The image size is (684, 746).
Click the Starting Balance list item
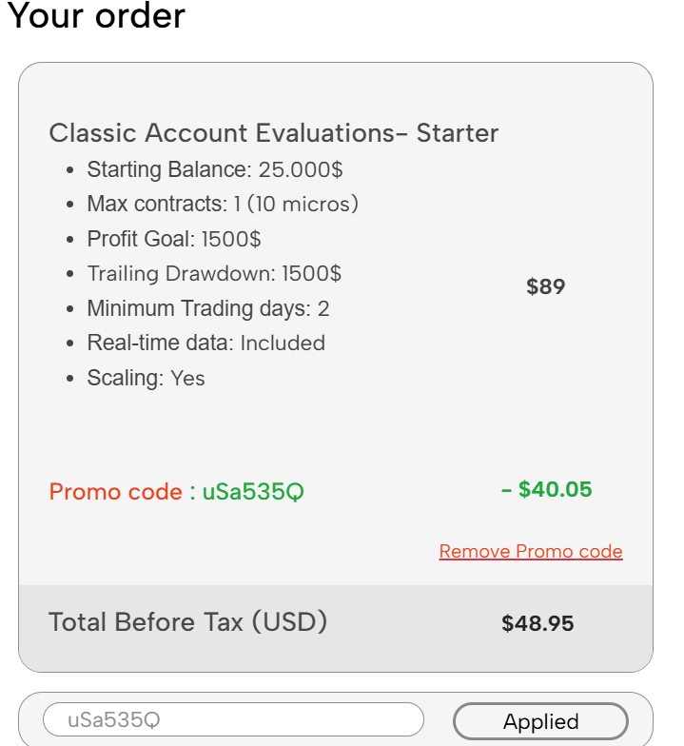[214, 170]
